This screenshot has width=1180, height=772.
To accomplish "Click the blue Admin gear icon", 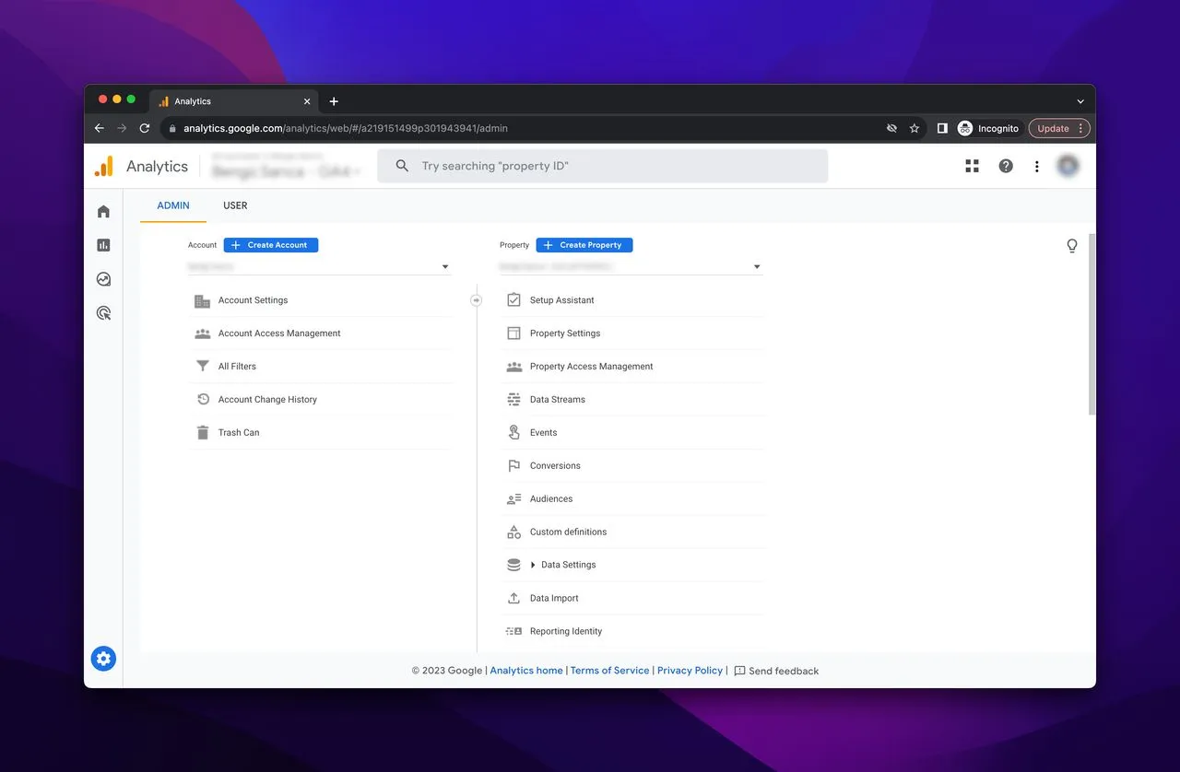I will click(103, 659).
